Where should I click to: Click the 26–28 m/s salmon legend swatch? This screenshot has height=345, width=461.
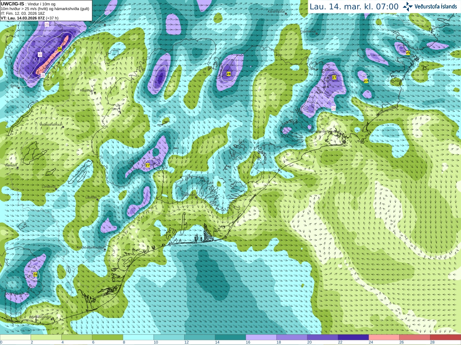(415, 337)
